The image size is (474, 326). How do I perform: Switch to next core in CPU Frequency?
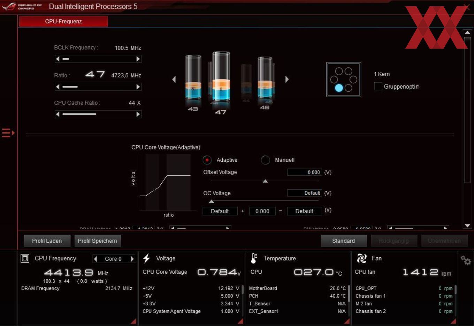pos(132,259)
